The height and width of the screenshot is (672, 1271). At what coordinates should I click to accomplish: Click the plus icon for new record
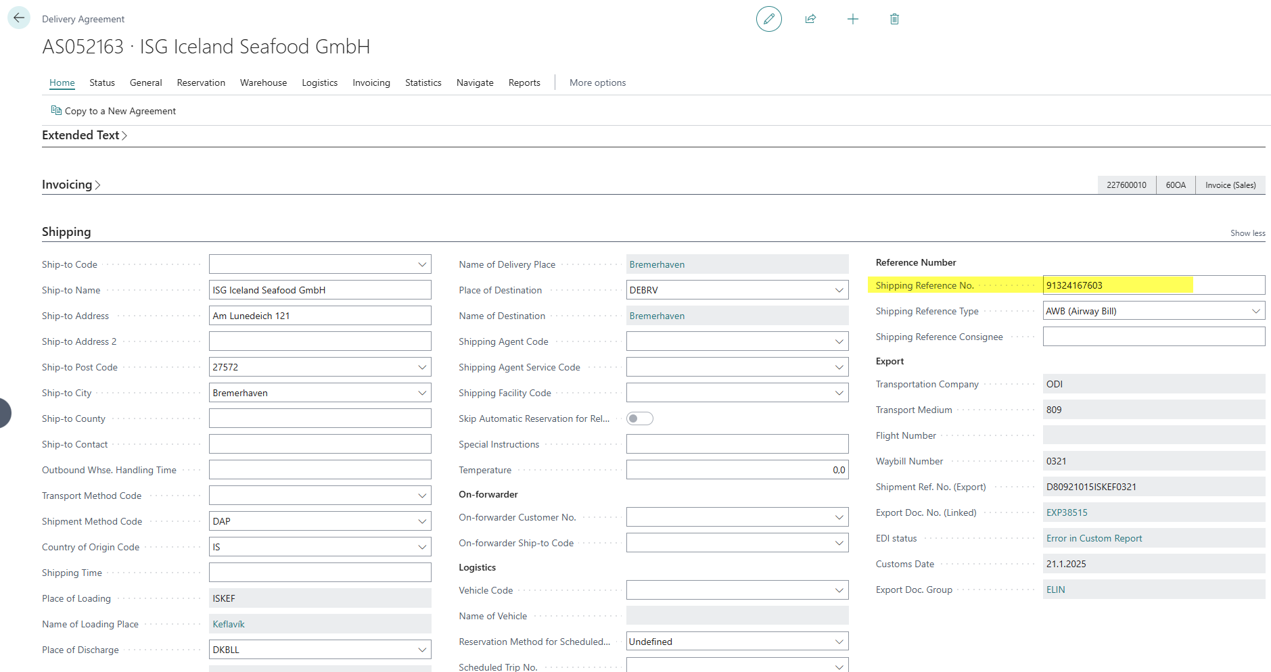pos(852,19)
